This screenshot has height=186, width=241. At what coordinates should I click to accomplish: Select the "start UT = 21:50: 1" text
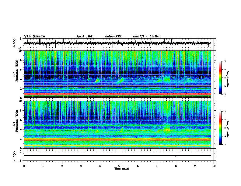click(x=147, y=36)
